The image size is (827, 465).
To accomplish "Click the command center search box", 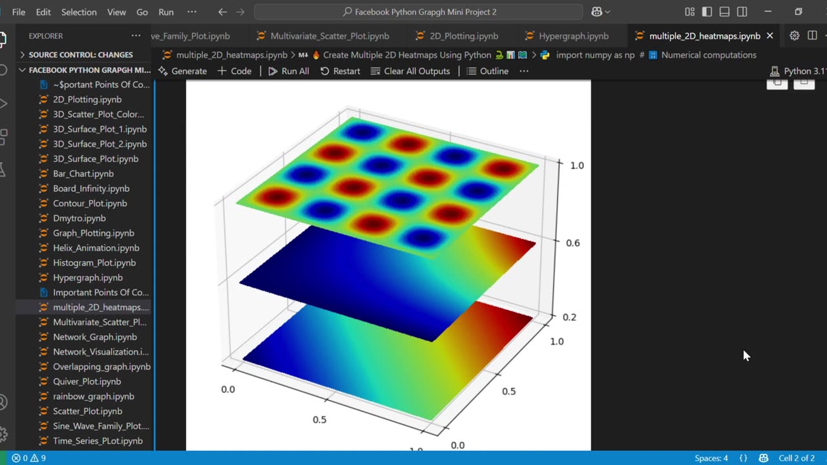I will (x=419, y=12).
